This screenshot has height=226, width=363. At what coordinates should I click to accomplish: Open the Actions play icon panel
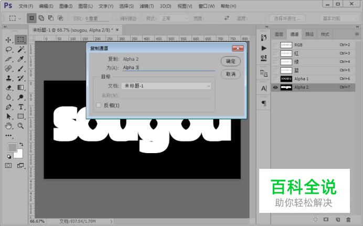coord(264,48)
